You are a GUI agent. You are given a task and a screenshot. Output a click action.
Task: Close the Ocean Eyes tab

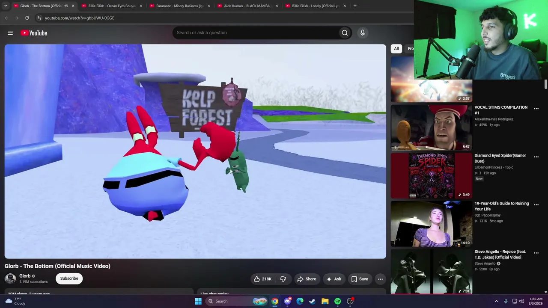tap(141, 6)
